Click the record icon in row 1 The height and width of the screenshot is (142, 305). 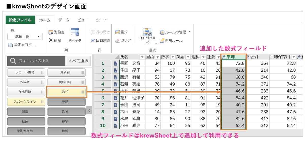tap(116, 63)
